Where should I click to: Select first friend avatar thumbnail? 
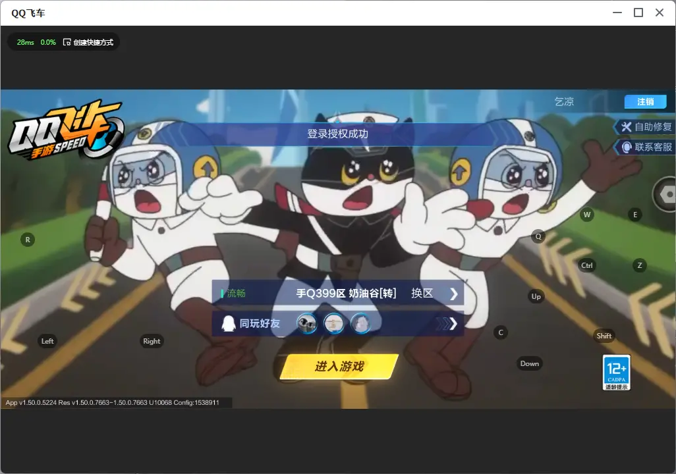tap(306, 324)
